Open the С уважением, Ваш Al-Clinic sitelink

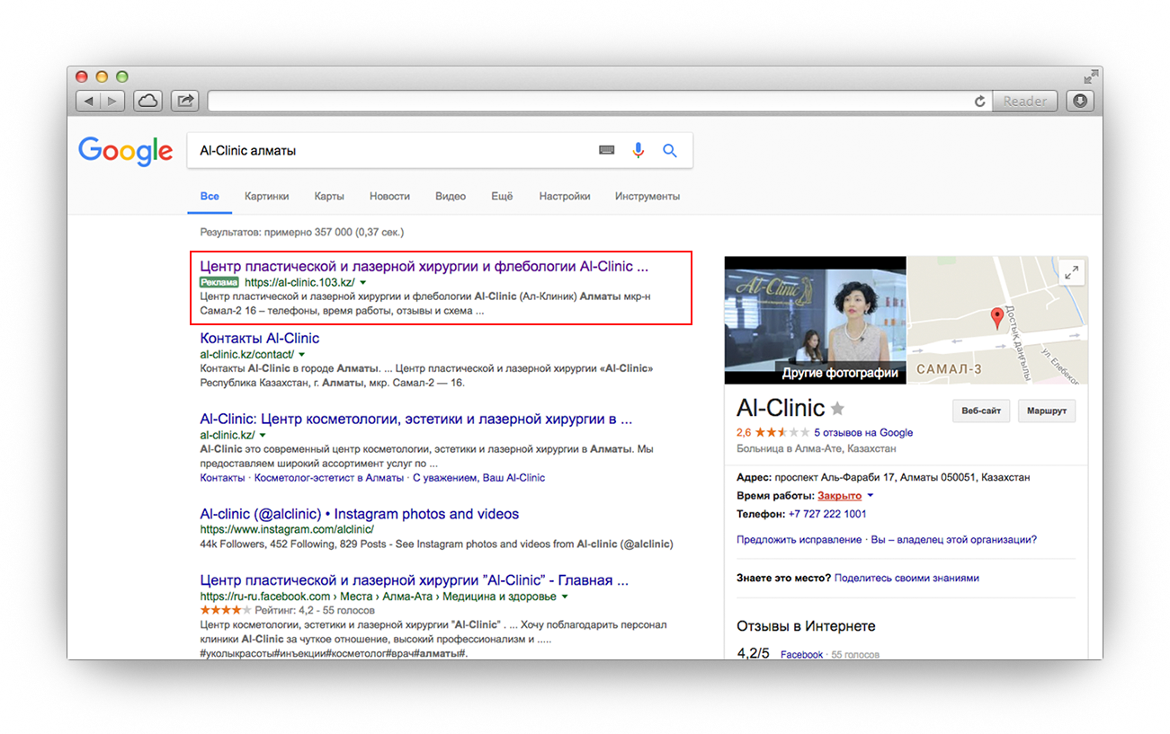(479, 478)
